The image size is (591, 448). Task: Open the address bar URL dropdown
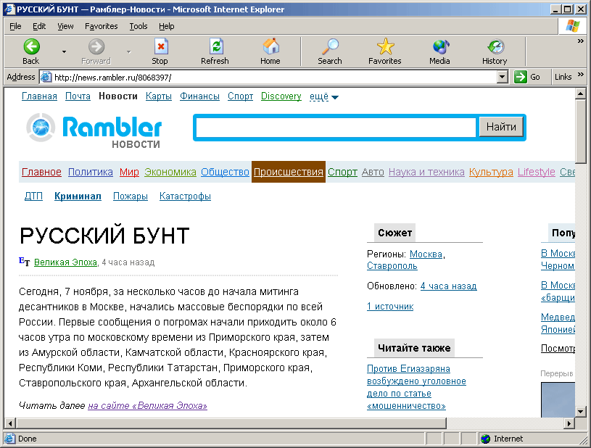502,77
